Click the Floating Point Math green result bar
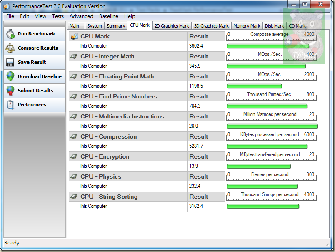This screenshot has height=252, width=335. pyautogui.click(x=255, y=86)
